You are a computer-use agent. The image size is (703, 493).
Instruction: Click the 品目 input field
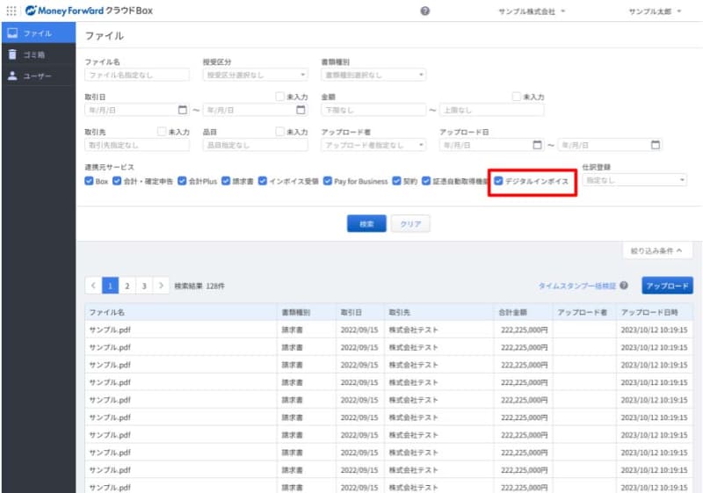(x=255, y=145)
